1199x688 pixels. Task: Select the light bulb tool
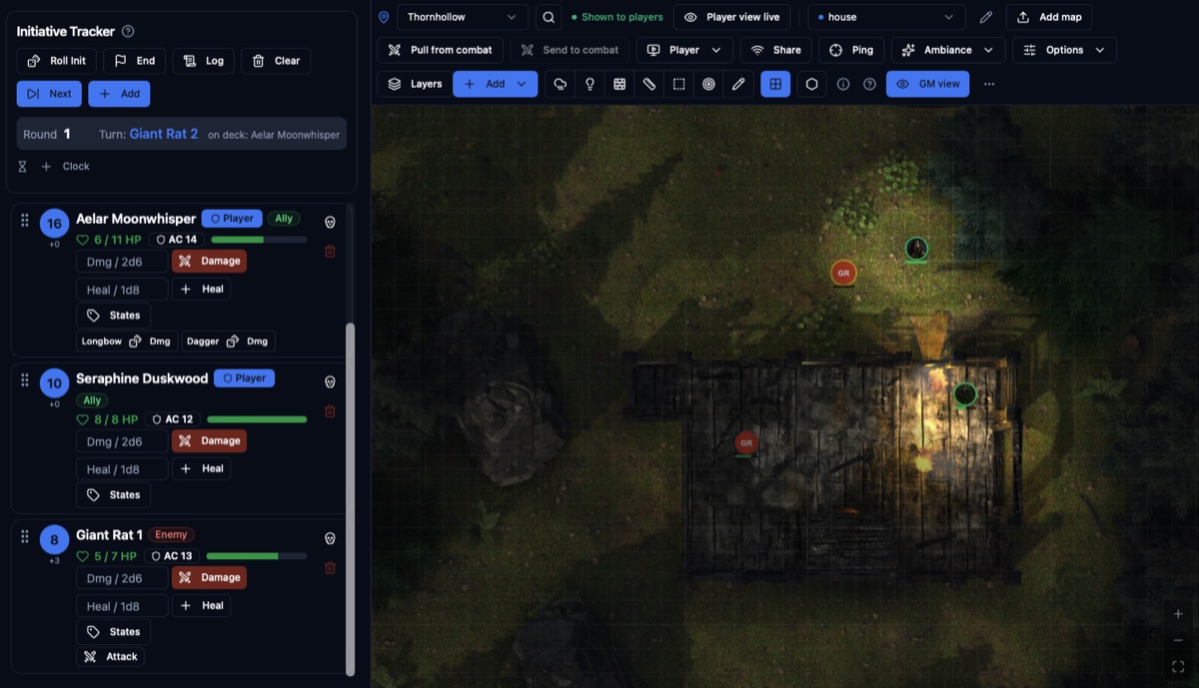(x=591, y=84)
